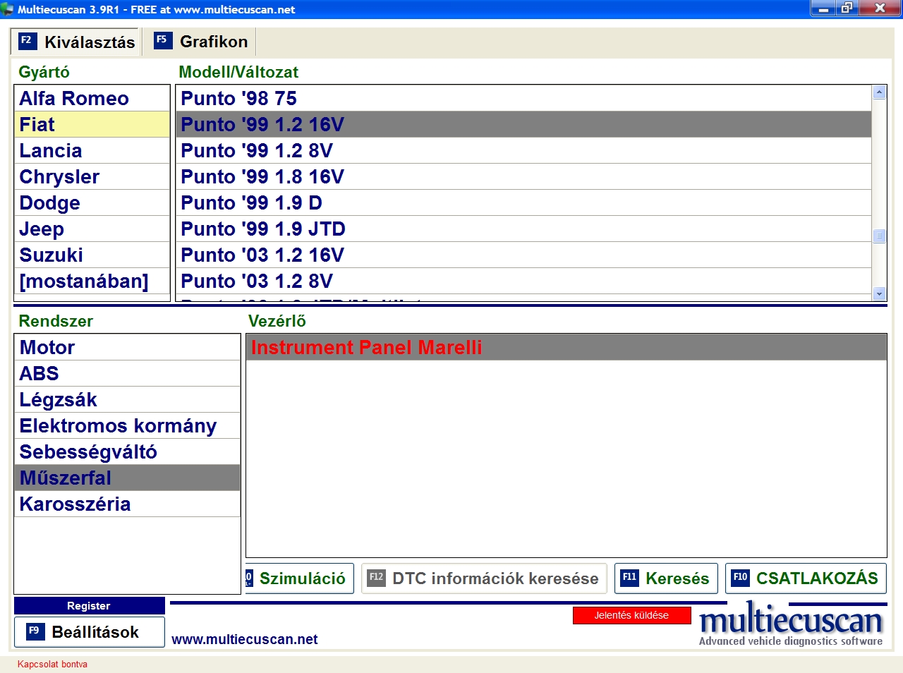Choose Jeep in the Gyártó list

(x=92, y=229)
